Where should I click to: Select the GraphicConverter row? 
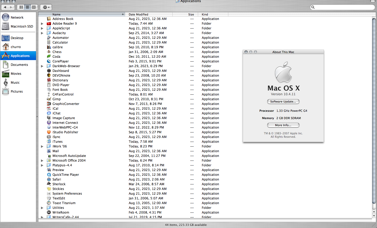pos(205,104)
